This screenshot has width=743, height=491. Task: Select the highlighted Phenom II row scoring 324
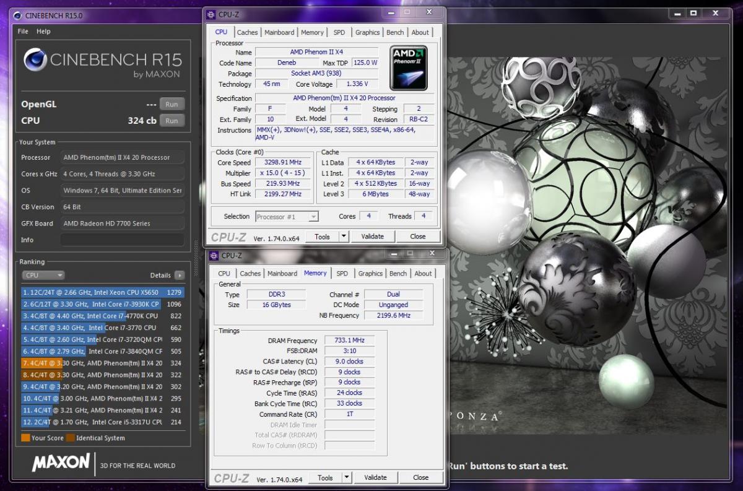[102, 363]
